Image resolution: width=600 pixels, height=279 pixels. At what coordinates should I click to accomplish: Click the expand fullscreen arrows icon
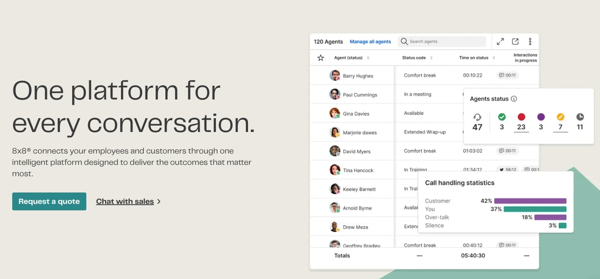pyautogui.click(x=500, y=42)
